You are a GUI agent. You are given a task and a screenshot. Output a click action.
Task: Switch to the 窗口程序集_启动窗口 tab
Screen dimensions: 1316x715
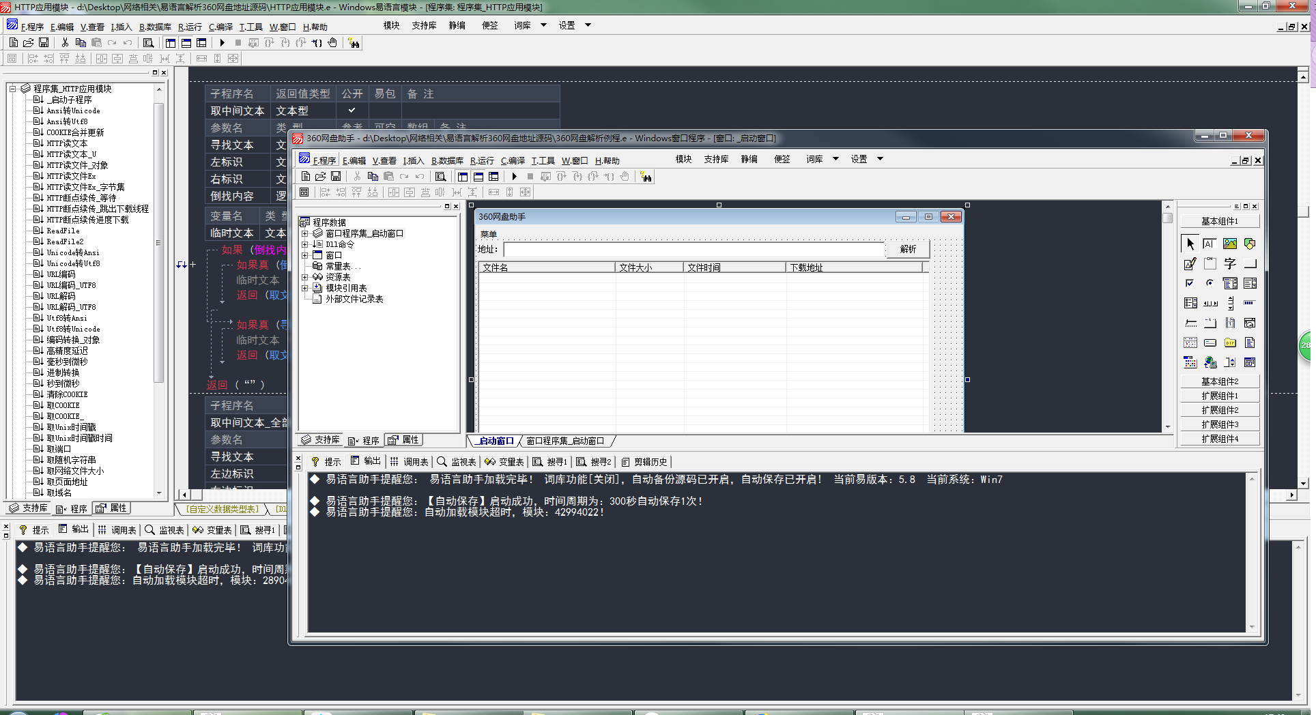(565, 441)
